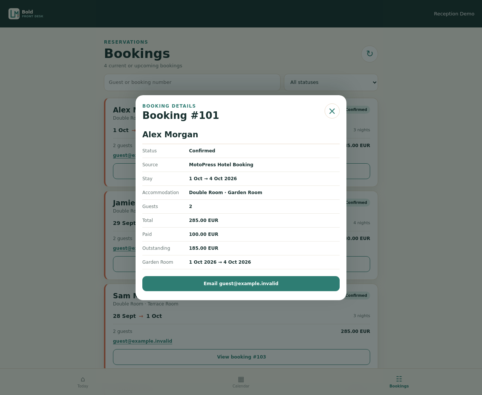Click the stay dates 1 Oct → 4 Oct 2026

(x=213, y=179)
